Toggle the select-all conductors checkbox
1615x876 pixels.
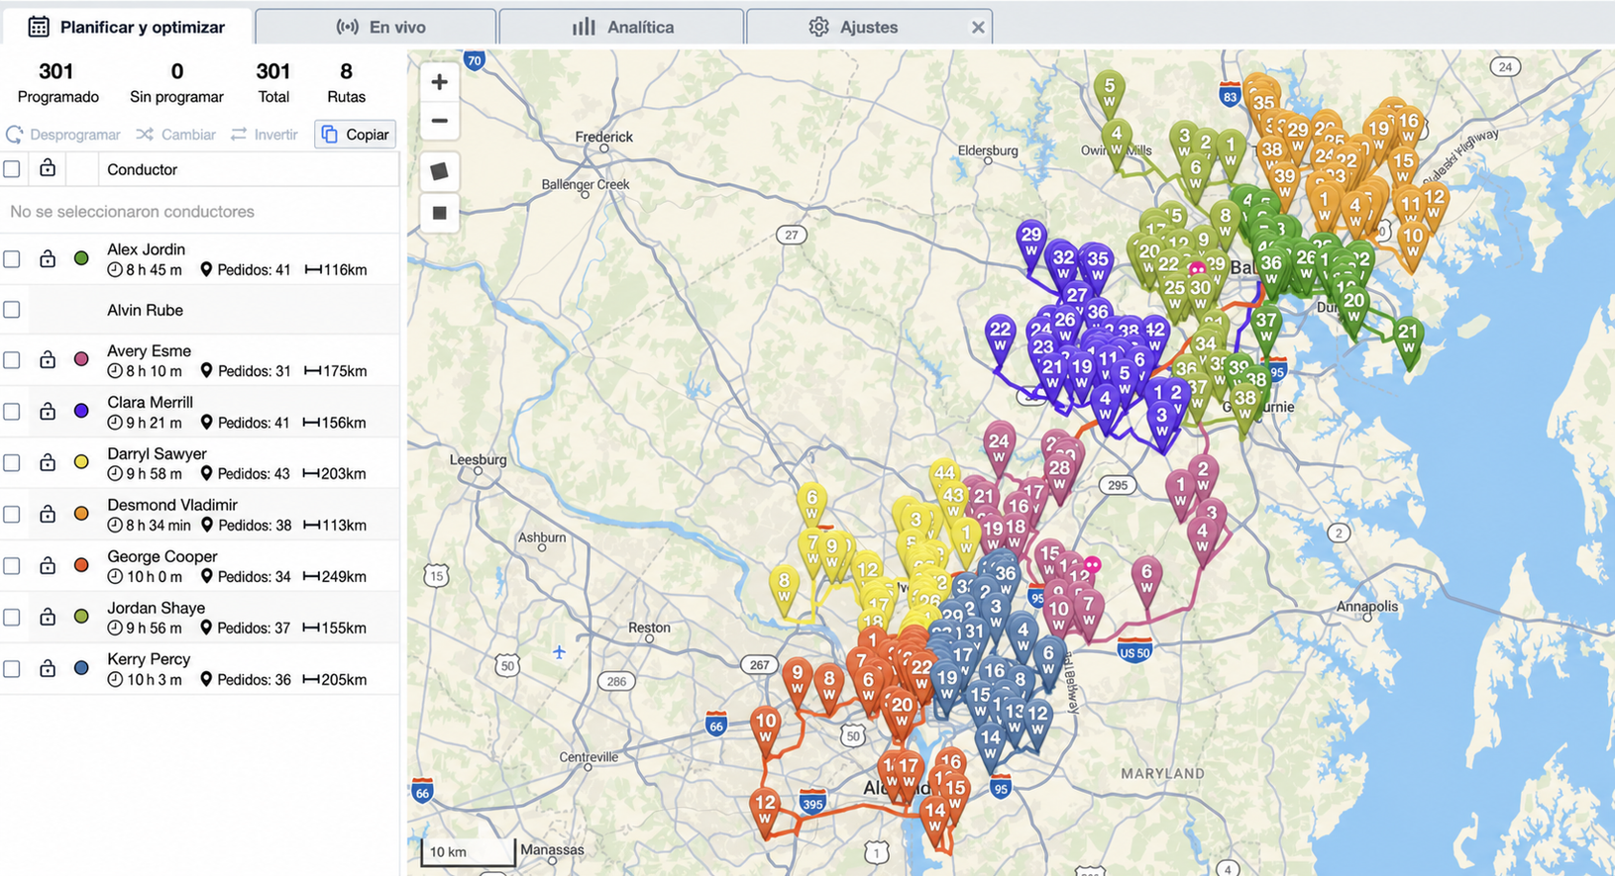[12, 169]
